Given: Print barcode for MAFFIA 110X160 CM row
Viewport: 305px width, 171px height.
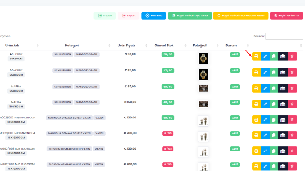Looking at the screenshot, I should tap(257, 104).
